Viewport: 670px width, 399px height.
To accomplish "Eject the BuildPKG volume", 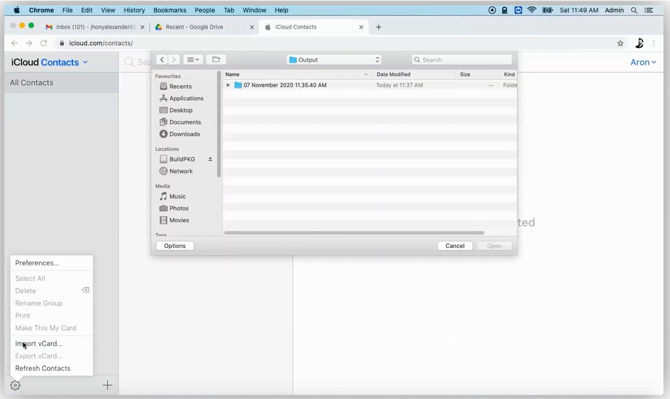I will [x=210, y=158].
